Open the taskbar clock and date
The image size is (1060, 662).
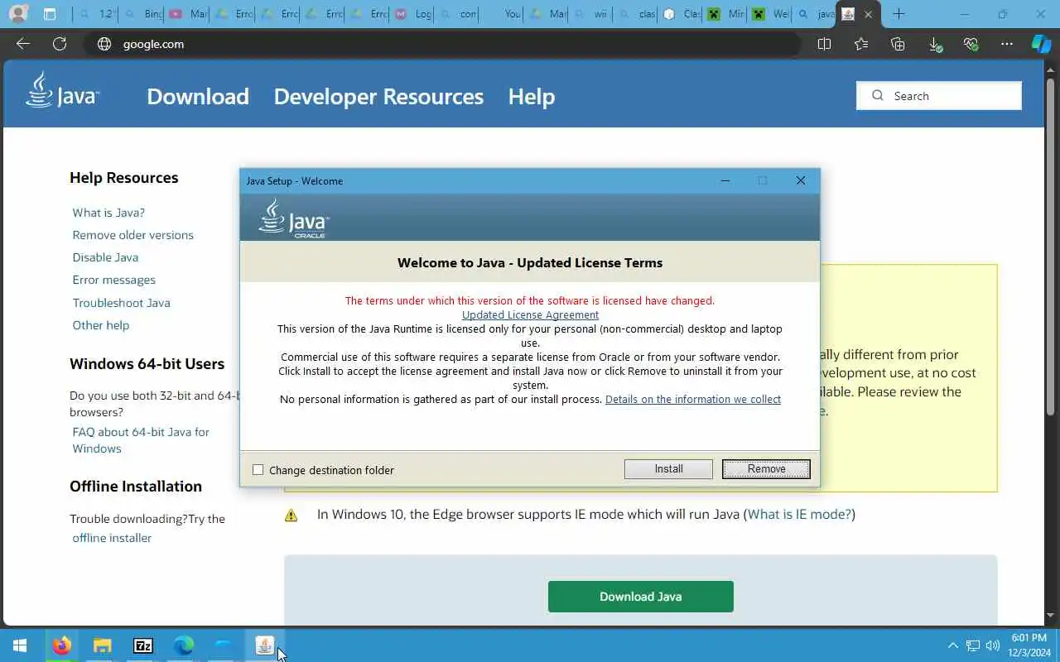[1028, 645]
